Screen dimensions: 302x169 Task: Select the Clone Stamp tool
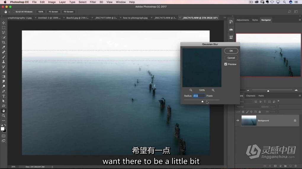pyautogui.click(x=4, y=62)
